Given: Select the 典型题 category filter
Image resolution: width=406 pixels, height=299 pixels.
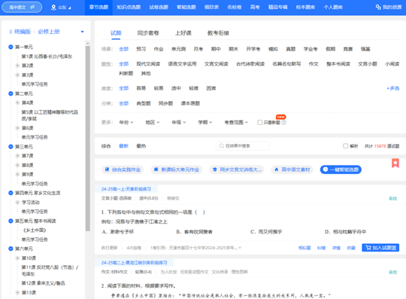Looking at the screenshot, I should (x=144, y=103).
